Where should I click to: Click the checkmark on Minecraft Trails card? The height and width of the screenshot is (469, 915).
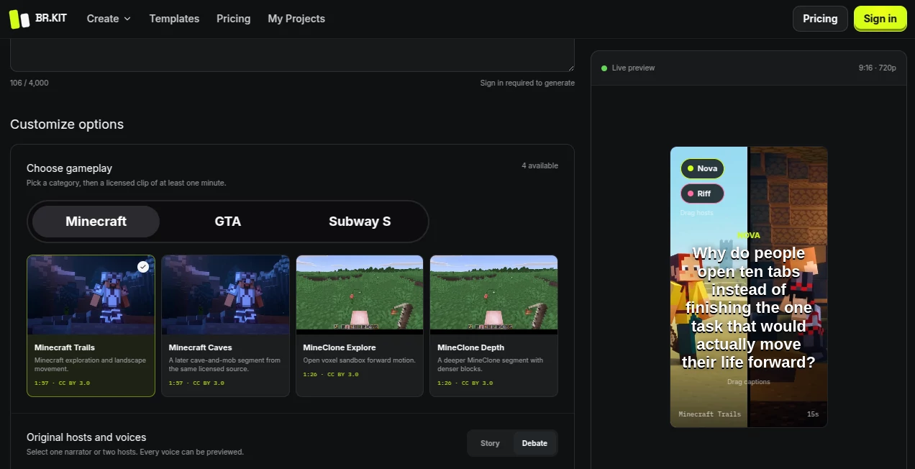tap(143, 267)
